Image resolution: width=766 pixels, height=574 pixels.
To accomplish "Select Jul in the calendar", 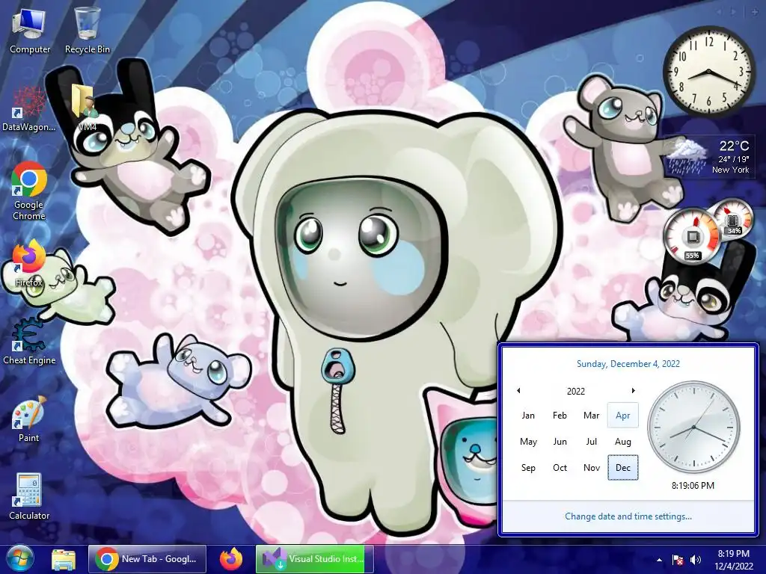I will pos(591,442).
